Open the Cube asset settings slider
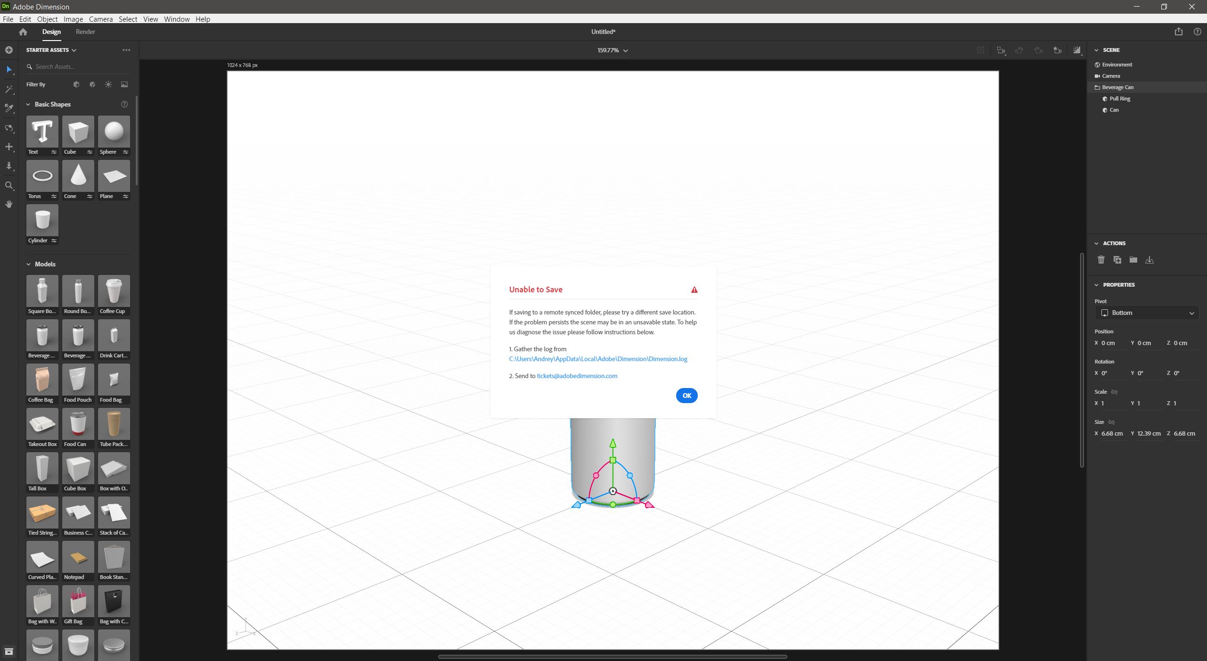This screenshot has height=661, width=1207. [90, 152]
